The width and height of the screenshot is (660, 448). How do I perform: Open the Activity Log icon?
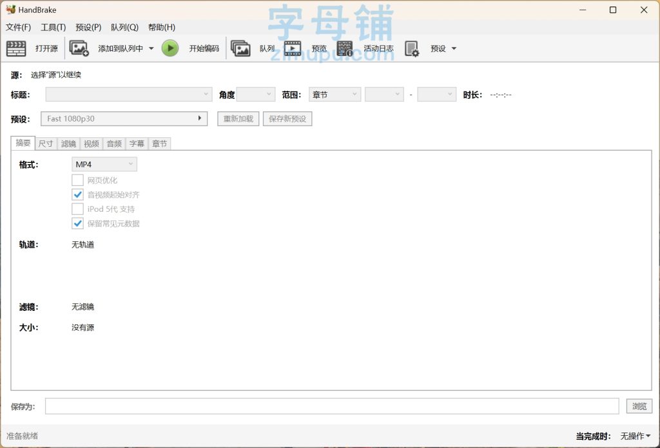(345, 48)
